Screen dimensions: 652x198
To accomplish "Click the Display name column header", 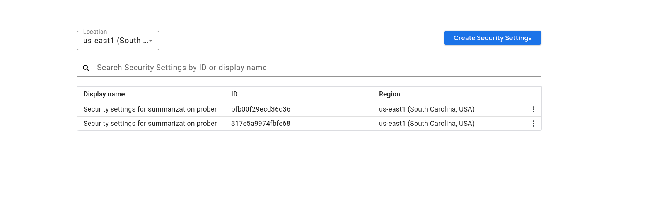I will point(104,94).
